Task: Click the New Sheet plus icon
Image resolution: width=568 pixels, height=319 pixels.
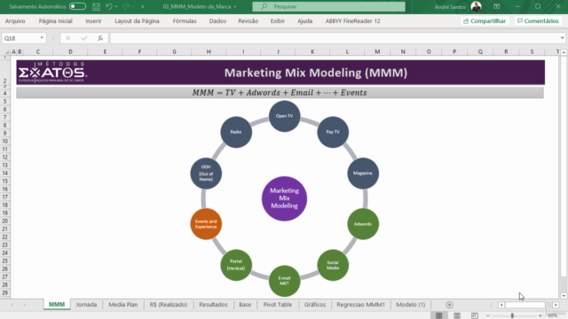Action: coord(449,305)
